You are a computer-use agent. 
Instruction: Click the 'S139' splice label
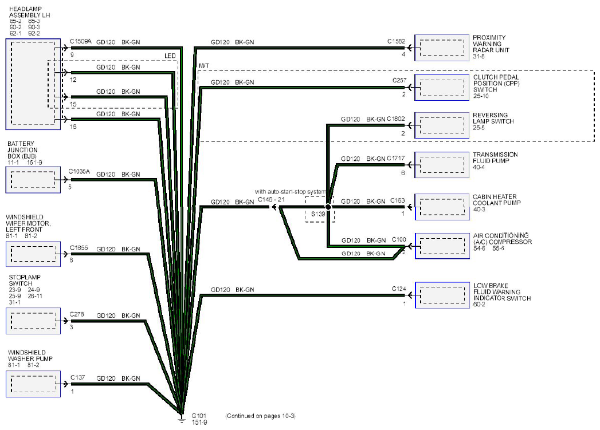(x=318, y=214)
